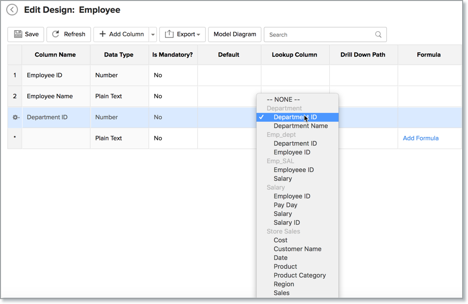Select Customer Name in the lookup dropdown
This screenshot has width=468, height=304.
point(297,249)
